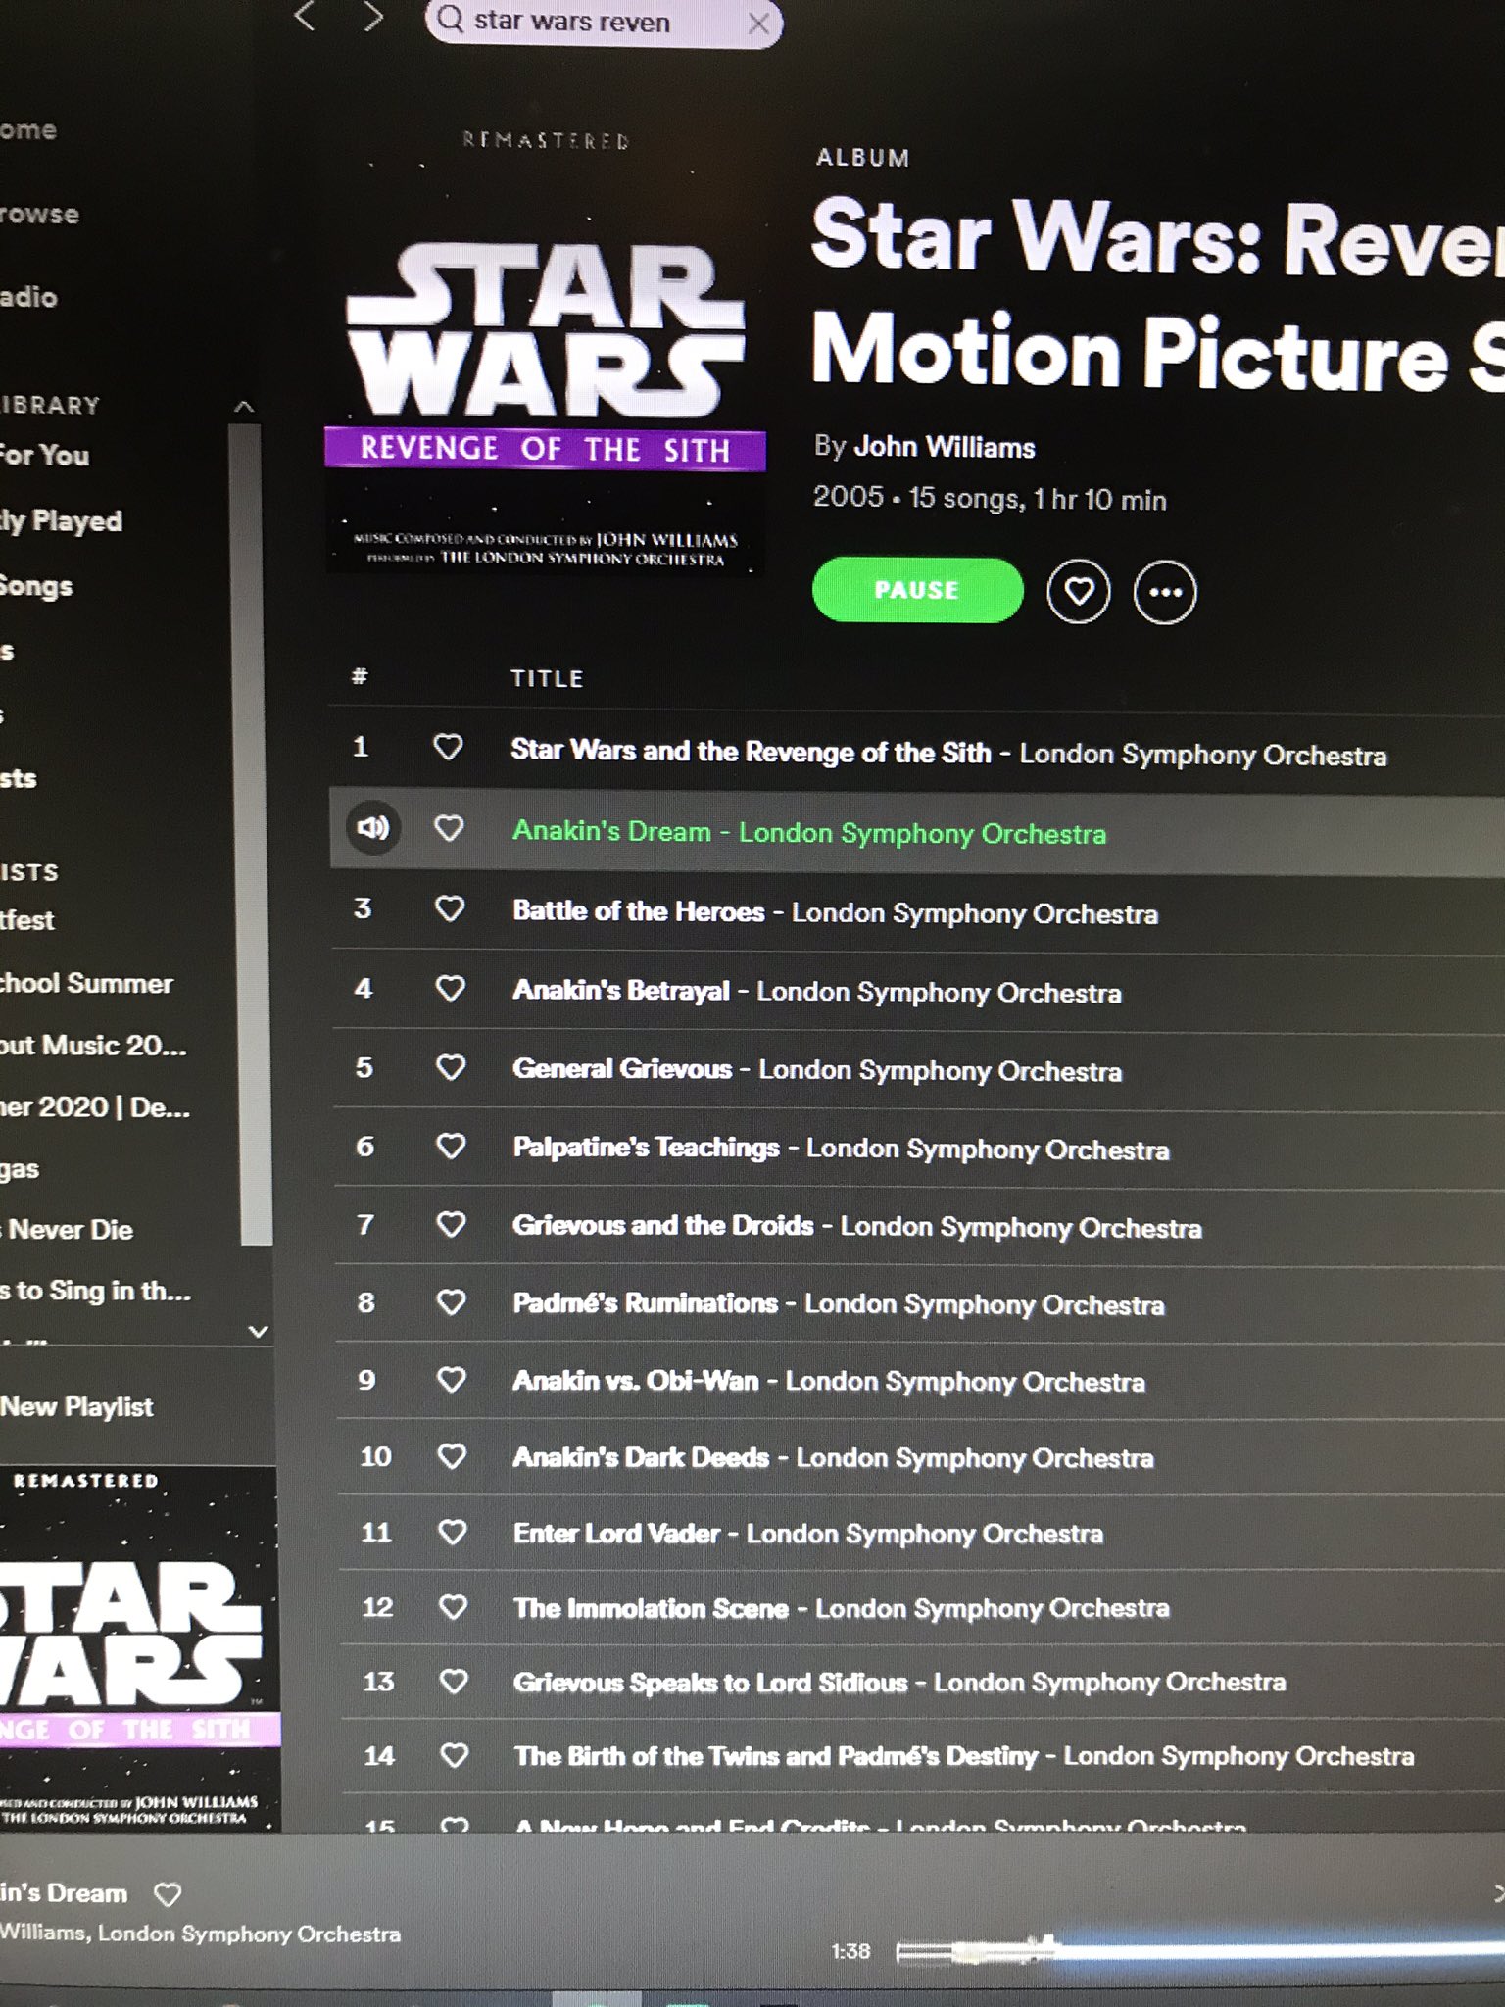
Task: Select track title 'Palpatine's Teachings'
Action: point(647,1148)
